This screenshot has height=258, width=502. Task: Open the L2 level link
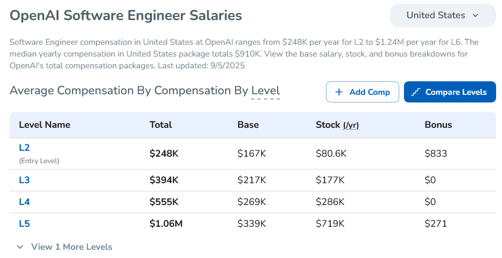pyautogui.click(x=24, y=148)
